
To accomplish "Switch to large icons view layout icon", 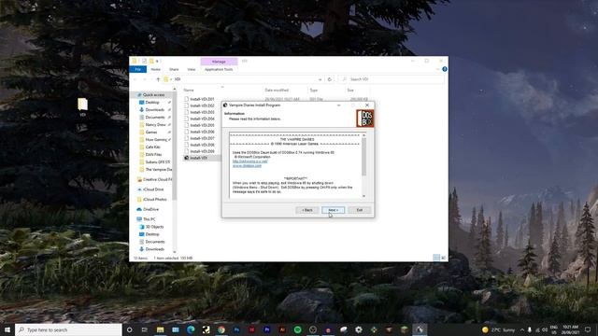I will coord(443,258).
